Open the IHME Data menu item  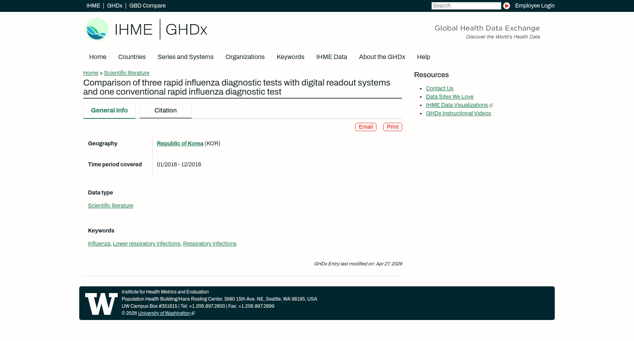[x=332, y=57]
